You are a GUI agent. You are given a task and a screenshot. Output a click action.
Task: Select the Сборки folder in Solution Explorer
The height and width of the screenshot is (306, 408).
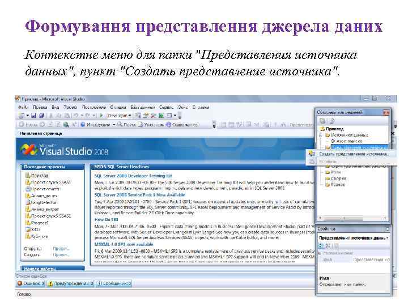pos(335,178)
